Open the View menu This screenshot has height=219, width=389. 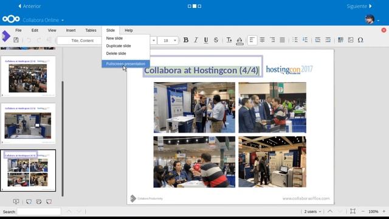[x=52, y=30]
